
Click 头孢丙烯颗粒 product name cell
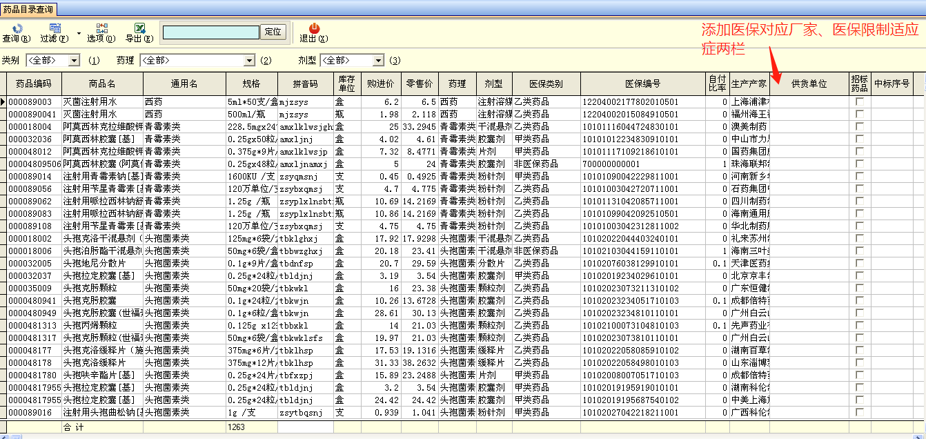coord(102,325)
